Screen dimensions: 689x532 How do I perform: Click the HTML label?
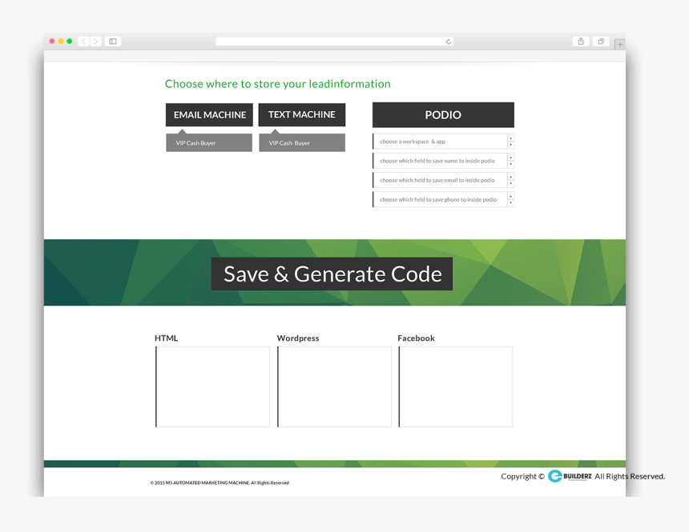[166, 338]
